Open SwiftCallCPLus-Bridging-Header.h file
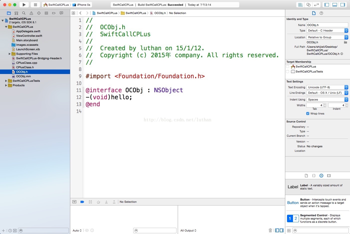Image resolution: width=350 pixels, height=234 pixels. point(39,58)
